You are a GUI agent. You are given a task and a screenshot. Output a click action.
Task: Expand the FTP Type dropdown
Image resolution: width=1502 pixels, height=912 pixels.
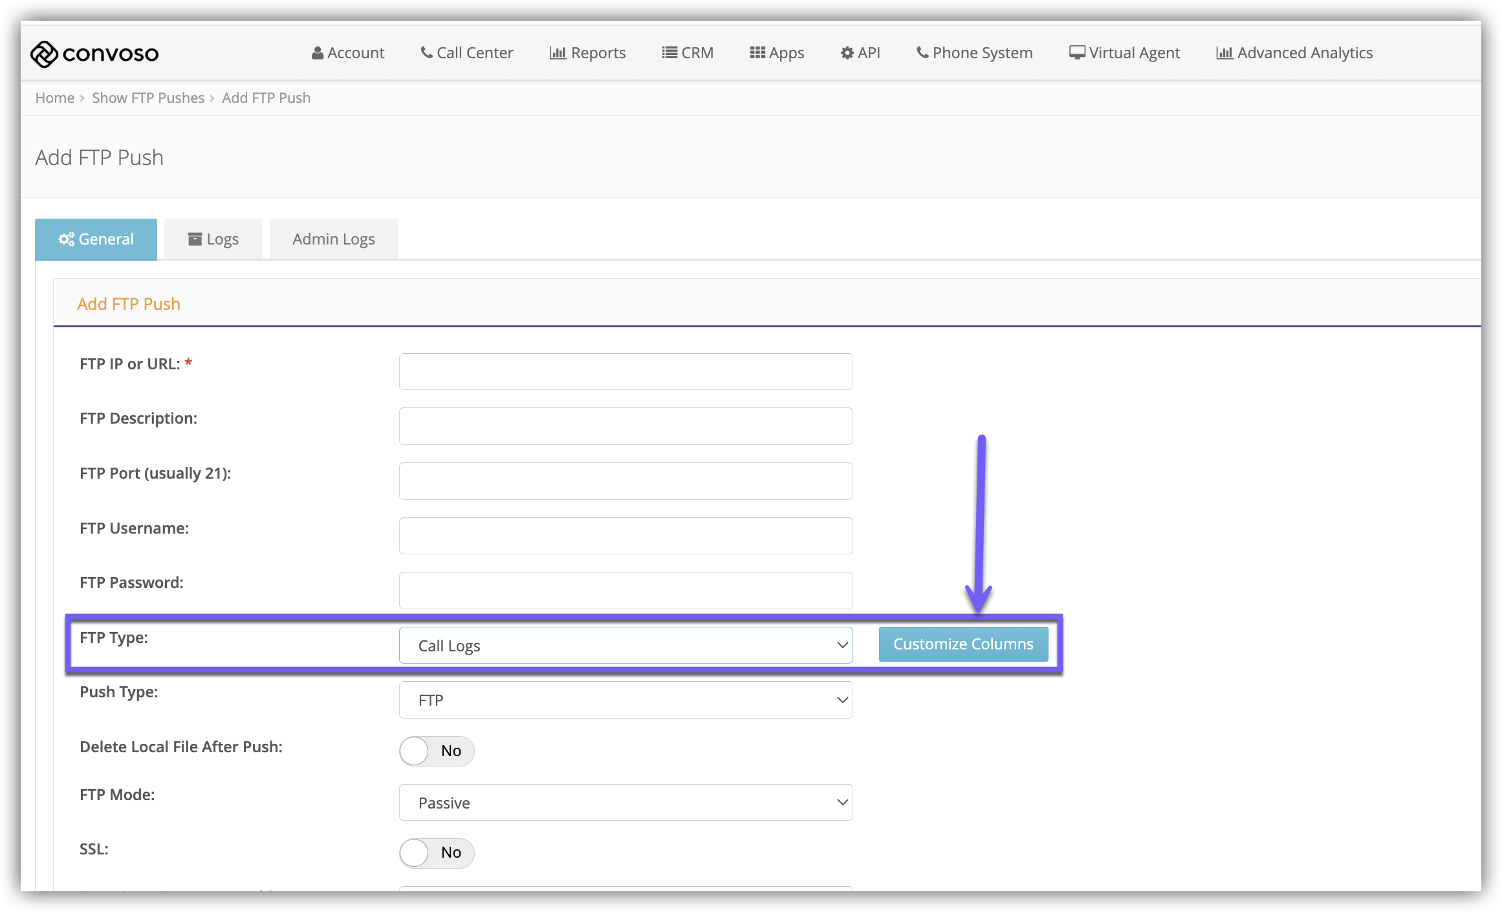[x=626, y=646]
